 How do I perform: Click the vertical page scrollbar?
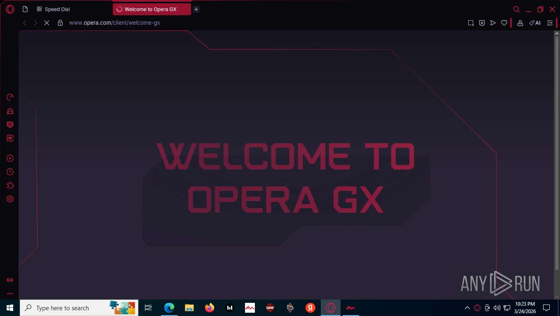(x=557, y=152)
